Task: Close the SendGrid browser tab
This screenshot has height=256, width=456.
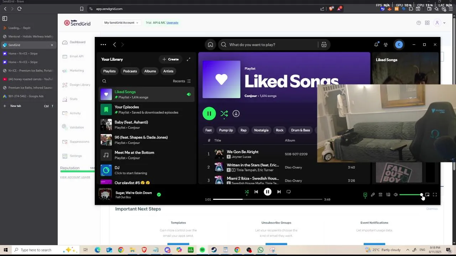Action: 52,45
